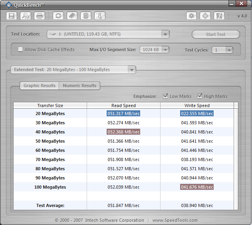The width and height of the screenshot is (252, 225).
Task: Open the Extended Test type dropdown
Action: [x=131, y=70]
